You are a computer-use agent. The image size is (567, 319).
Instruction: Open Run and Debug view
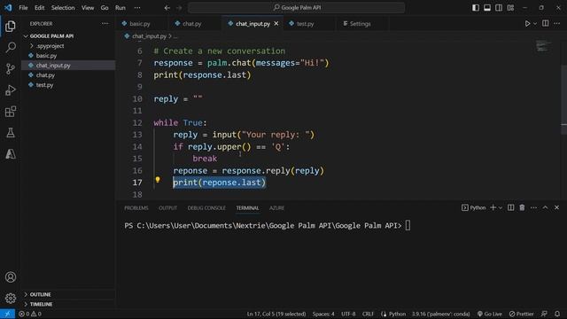(x=11, y=90)
